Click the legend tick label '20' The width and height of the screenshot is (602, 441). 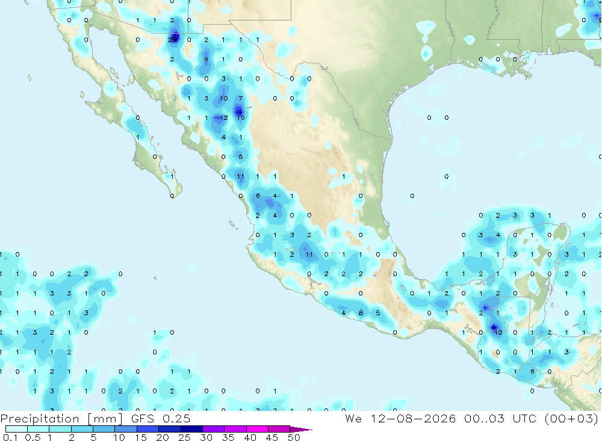163,437
